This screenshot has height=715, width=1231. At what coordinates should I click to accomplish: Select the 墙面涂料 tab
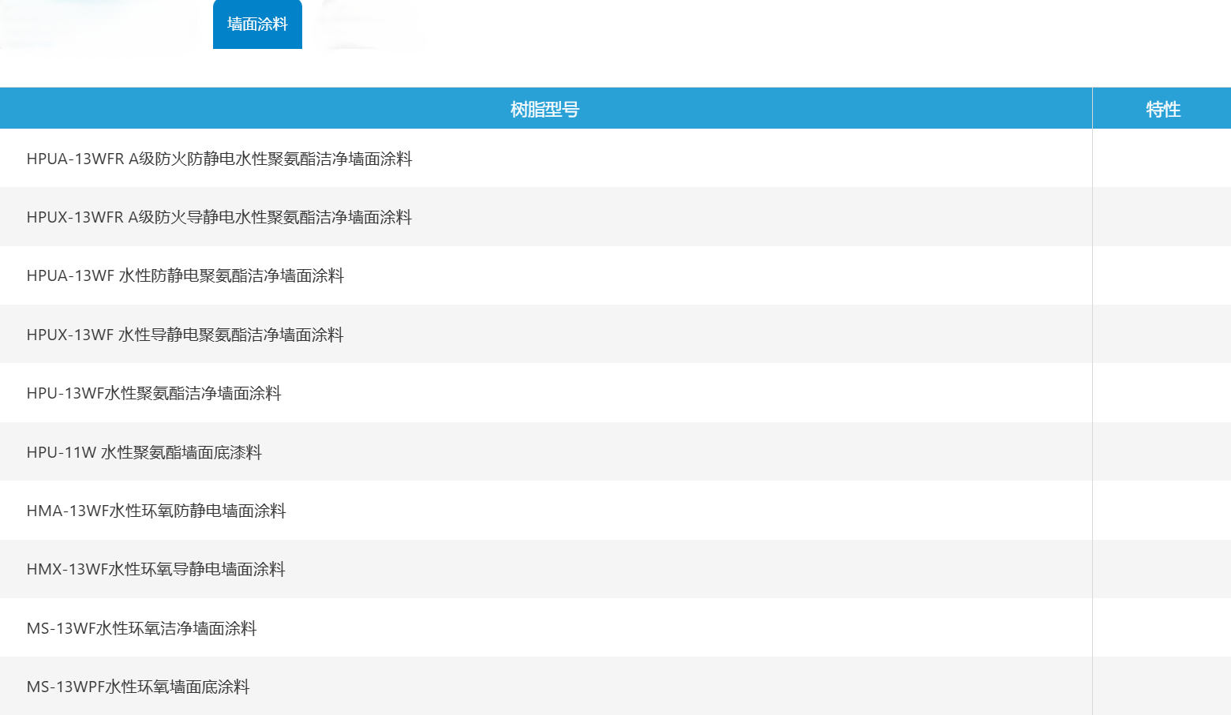click(257, 24)
